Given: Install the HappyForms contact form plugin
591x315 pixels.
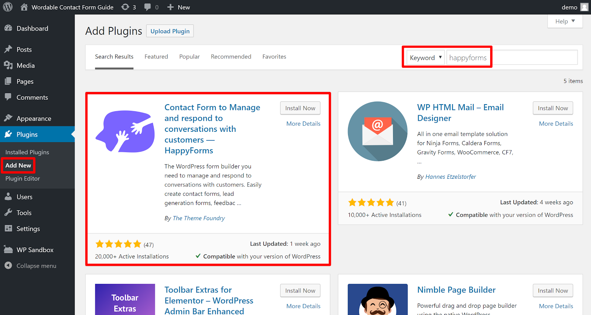Looking at the screenshot, I should (300, 108).
